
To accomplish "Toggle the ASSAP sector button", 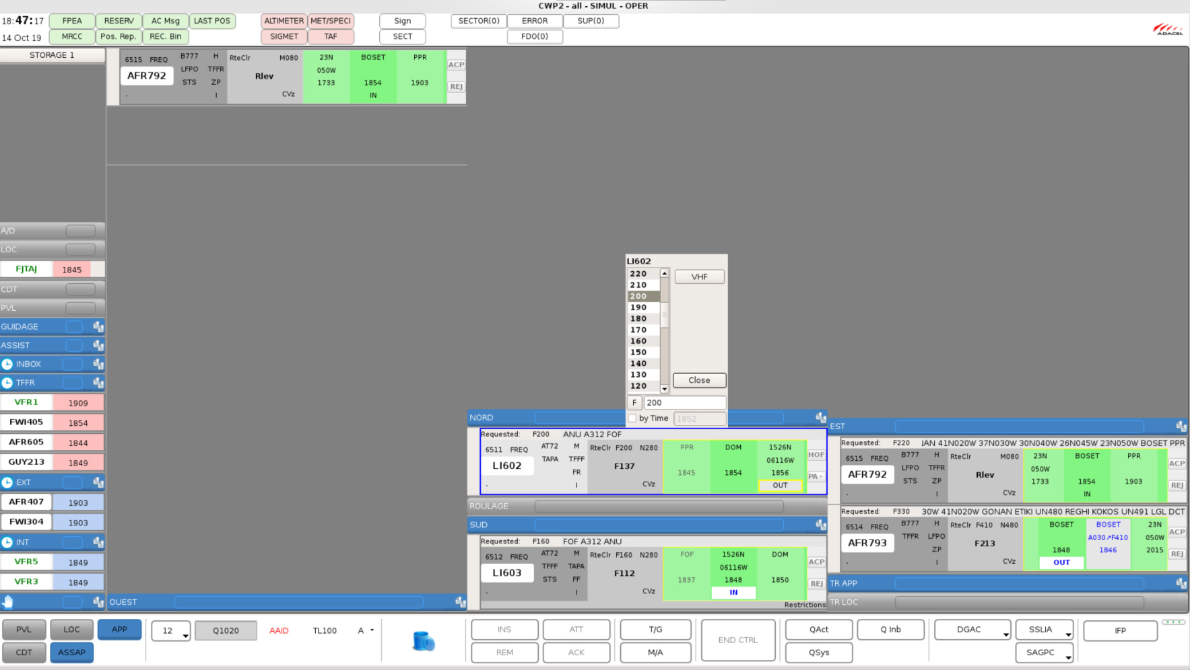I will point(71,653).
